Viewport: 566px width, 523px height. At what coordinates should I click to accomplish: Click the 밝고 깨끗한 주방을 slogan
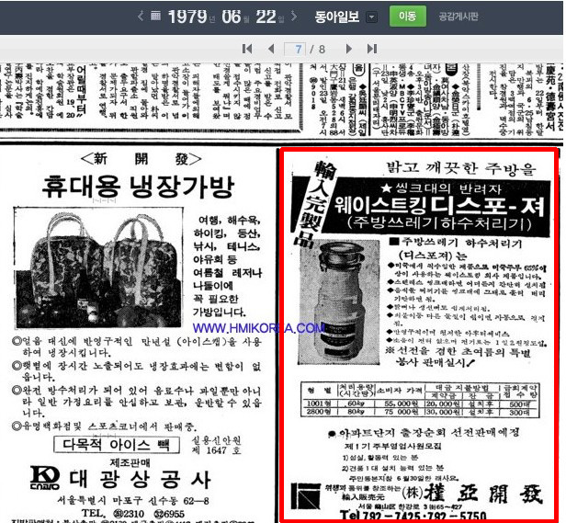(x=461, y=168)
